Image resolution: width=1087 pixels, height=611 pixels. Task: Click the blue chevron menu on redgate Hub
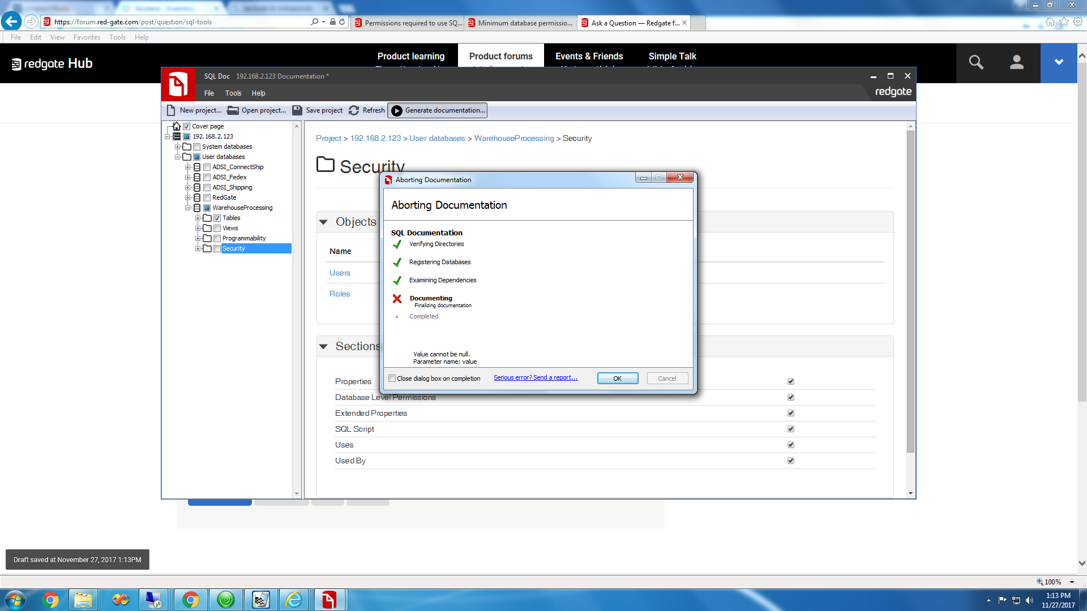point(1059,62)
